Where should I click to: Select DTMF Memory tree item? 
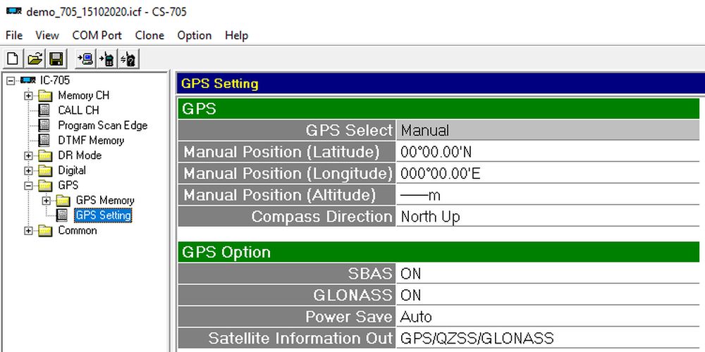pos(91,140)
